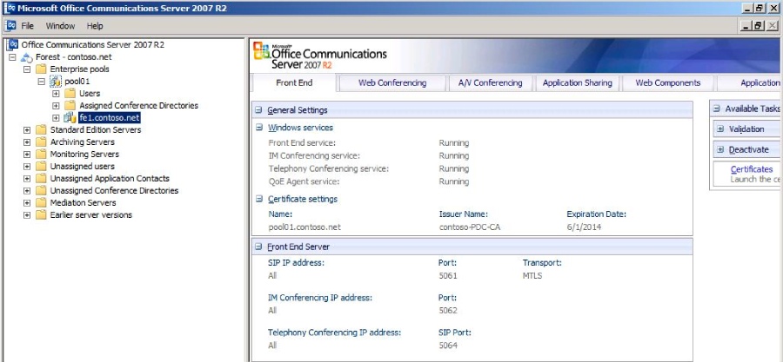Expand the Unassigned Application Contacts node
This screenshot has width=783, height=362.
27,179
